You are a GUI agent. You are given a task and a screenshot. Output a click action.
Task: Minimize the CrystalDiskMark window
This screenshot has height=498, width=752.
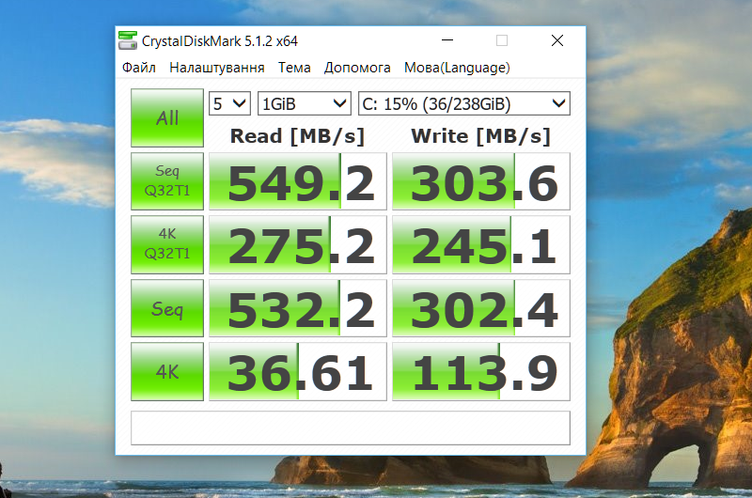pyautogui.click(x=447, y=40)
